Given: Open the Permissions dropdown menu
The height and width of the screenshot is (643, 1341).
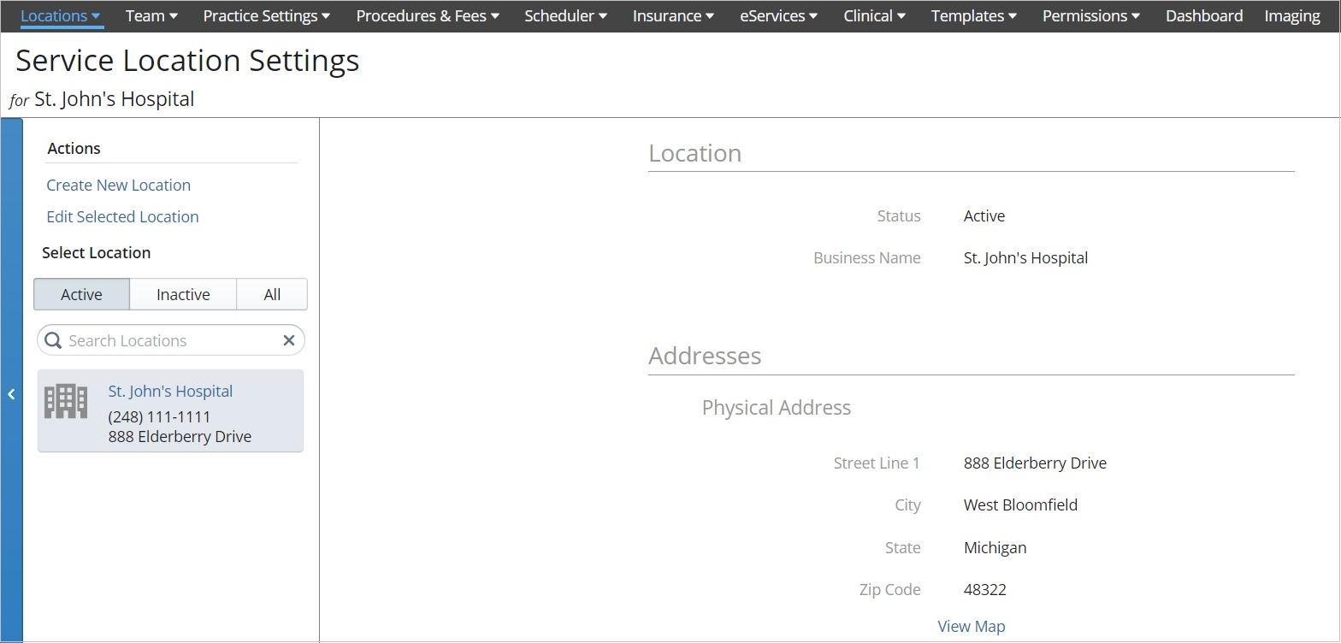Looking at the screenshot, I should tap(1091, 16).
